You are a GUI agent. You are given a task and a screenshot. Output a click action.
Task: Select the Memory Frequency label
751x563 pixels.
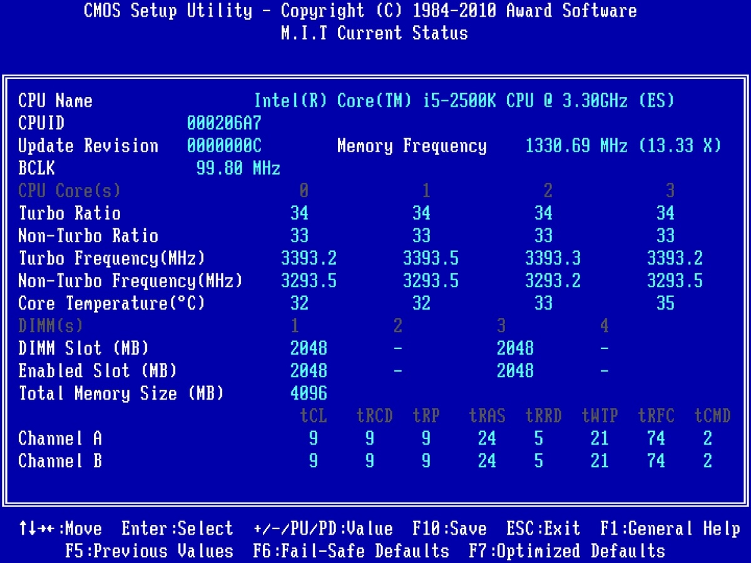coord(411,146)
